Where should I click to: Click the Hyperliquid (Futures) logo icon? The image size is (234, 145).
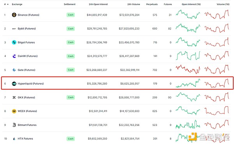coord(14,83)
